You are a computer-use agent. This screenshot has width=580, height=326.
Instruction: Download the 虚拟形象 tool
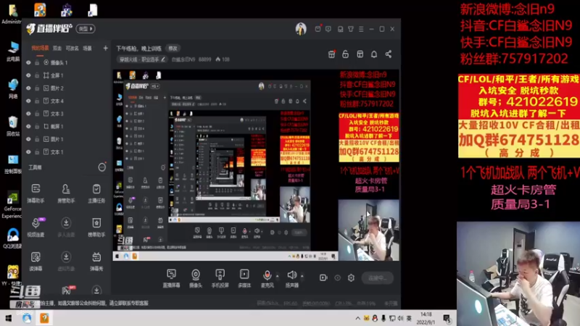tap(66, 261)
